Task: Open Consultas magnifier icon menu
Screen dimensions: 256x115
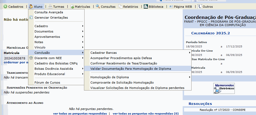Action: pyautogui.click(x=98, y=7)
